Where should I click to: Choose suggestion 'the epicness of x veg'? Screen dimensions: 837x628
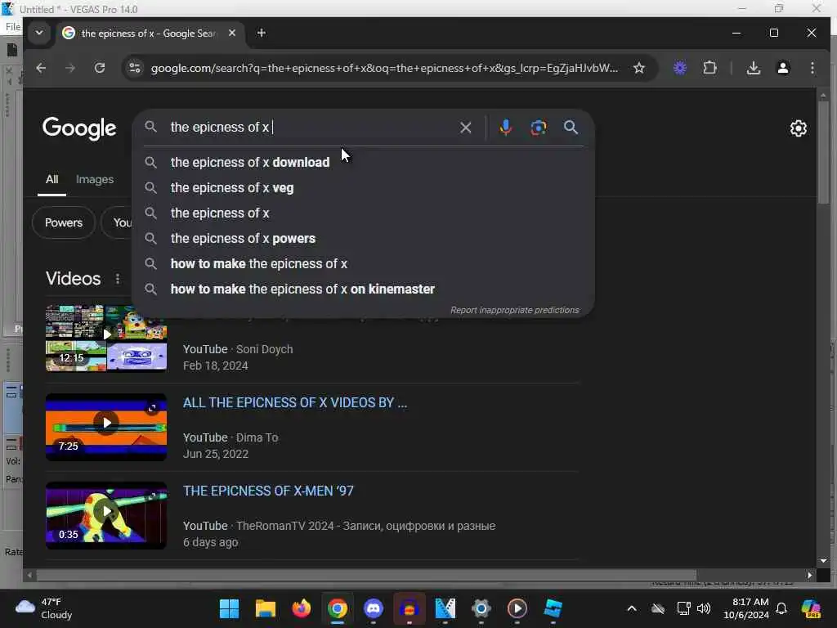coord(363,188)
